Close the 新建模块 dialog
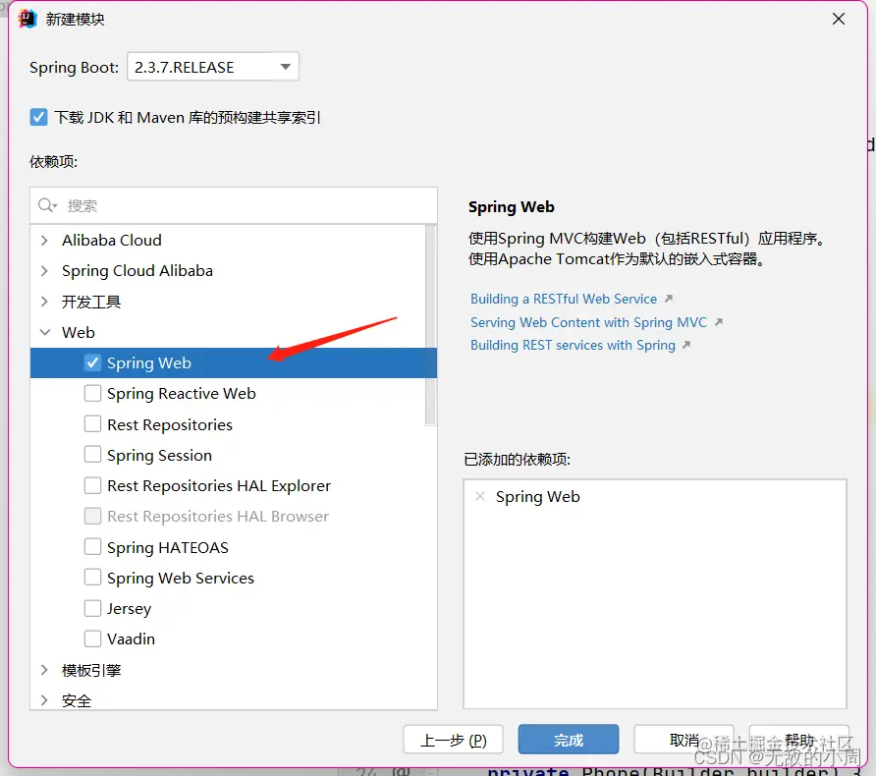The height and width of the screenshot is (776, 876). click(838, 19)
